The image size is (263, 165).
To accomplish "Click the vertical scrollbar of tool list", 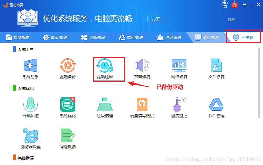I will [x=259, y=83].
